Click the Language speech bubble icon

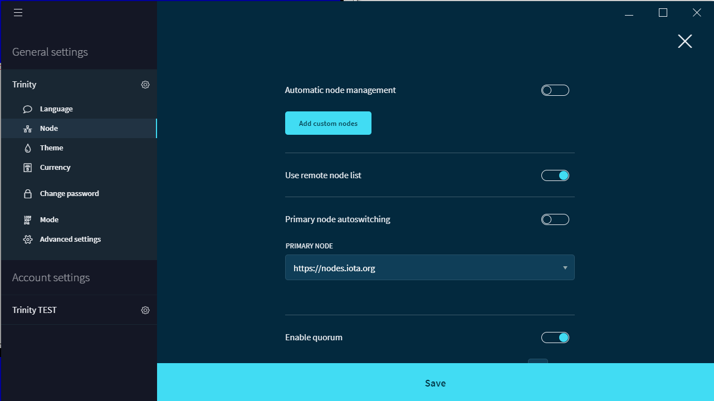[x=27, y=109]
